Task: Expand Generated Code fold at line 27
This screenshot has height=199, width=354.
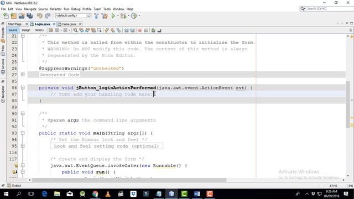Action: click(23, 75)
